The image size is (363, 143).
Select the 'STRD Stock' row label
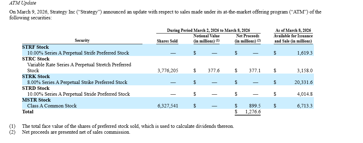tap(36, 88)
